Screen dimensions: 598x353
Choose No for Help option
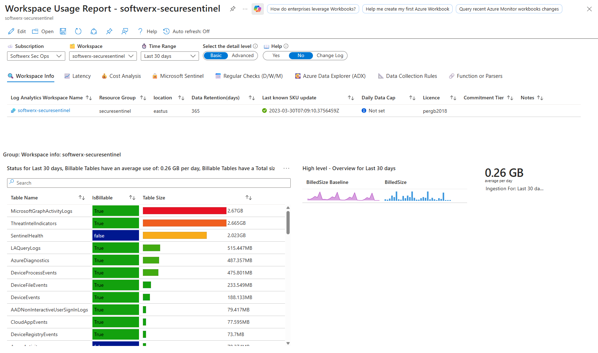[301, 56]
